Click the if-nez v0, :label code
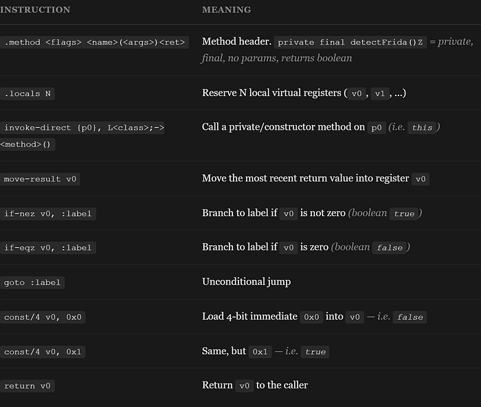This screenshot has height=407, width=481. [x=48, y=213]
